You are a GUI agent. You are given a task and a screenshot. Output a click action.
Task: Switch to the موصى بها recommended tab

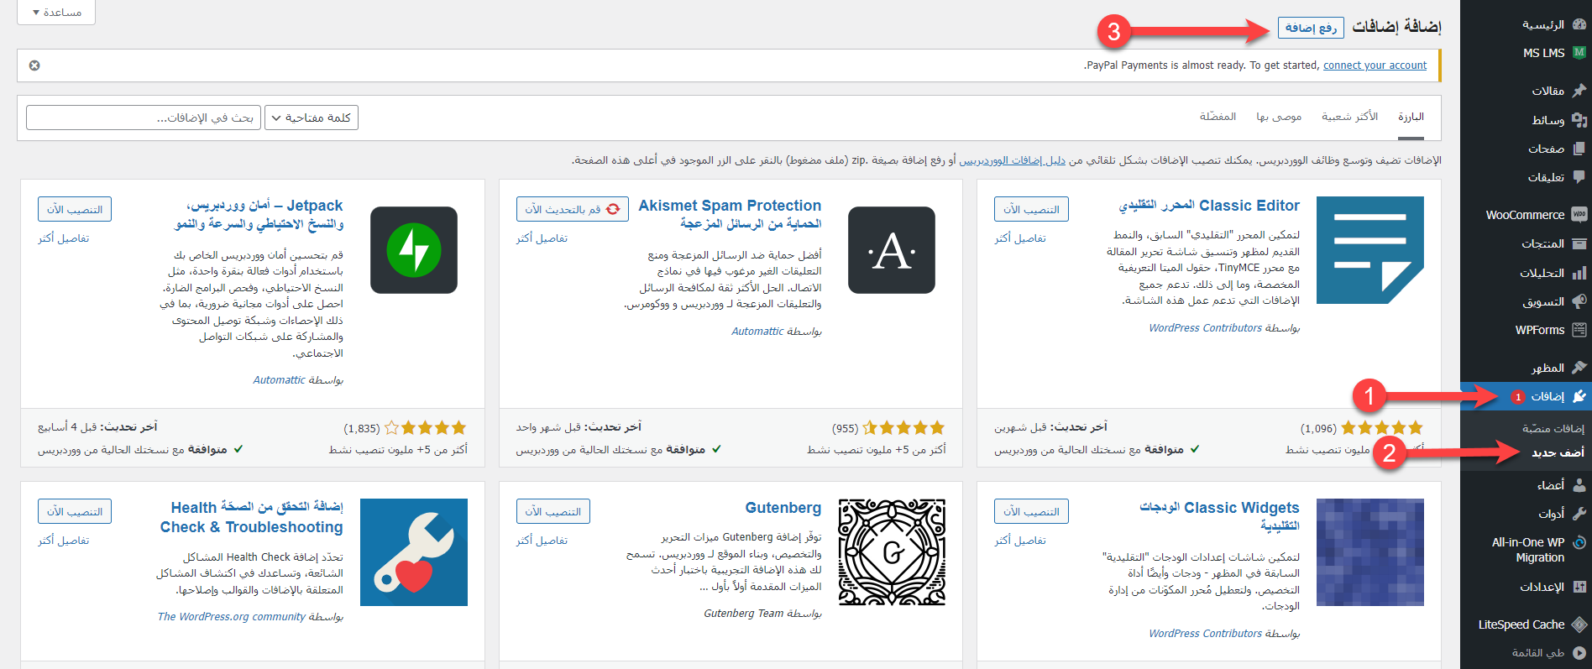coord(1279,117)
